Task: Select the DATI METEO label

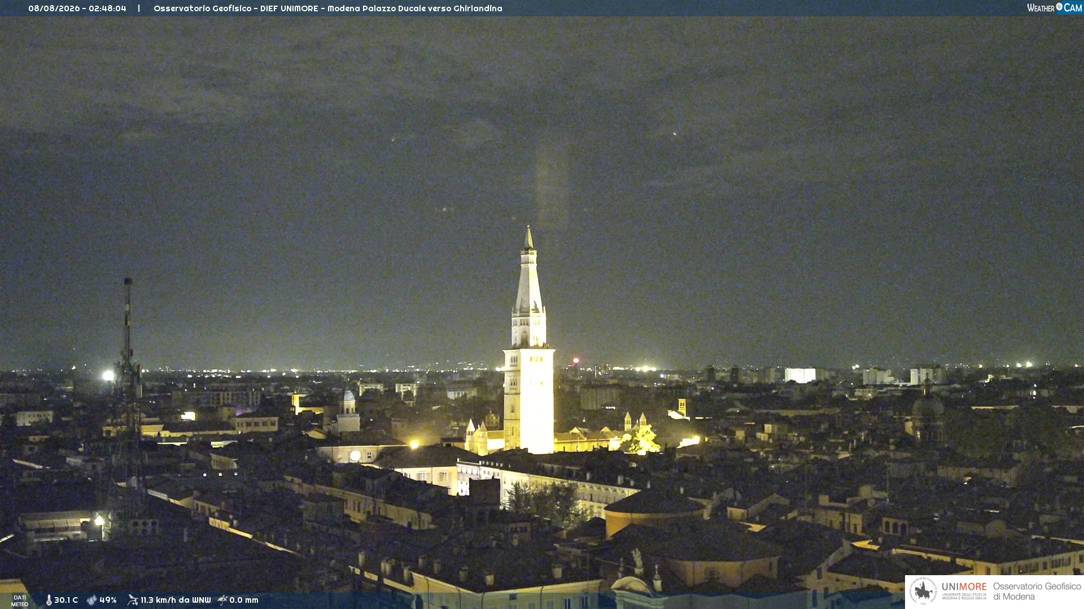Action: [x=20, y=601]
